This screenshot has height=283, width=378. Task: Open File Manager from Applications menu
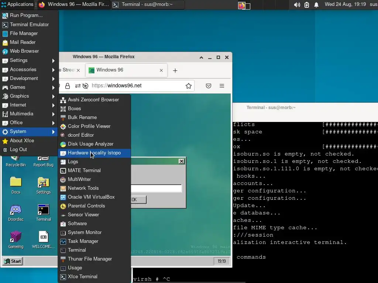[29, 34]
